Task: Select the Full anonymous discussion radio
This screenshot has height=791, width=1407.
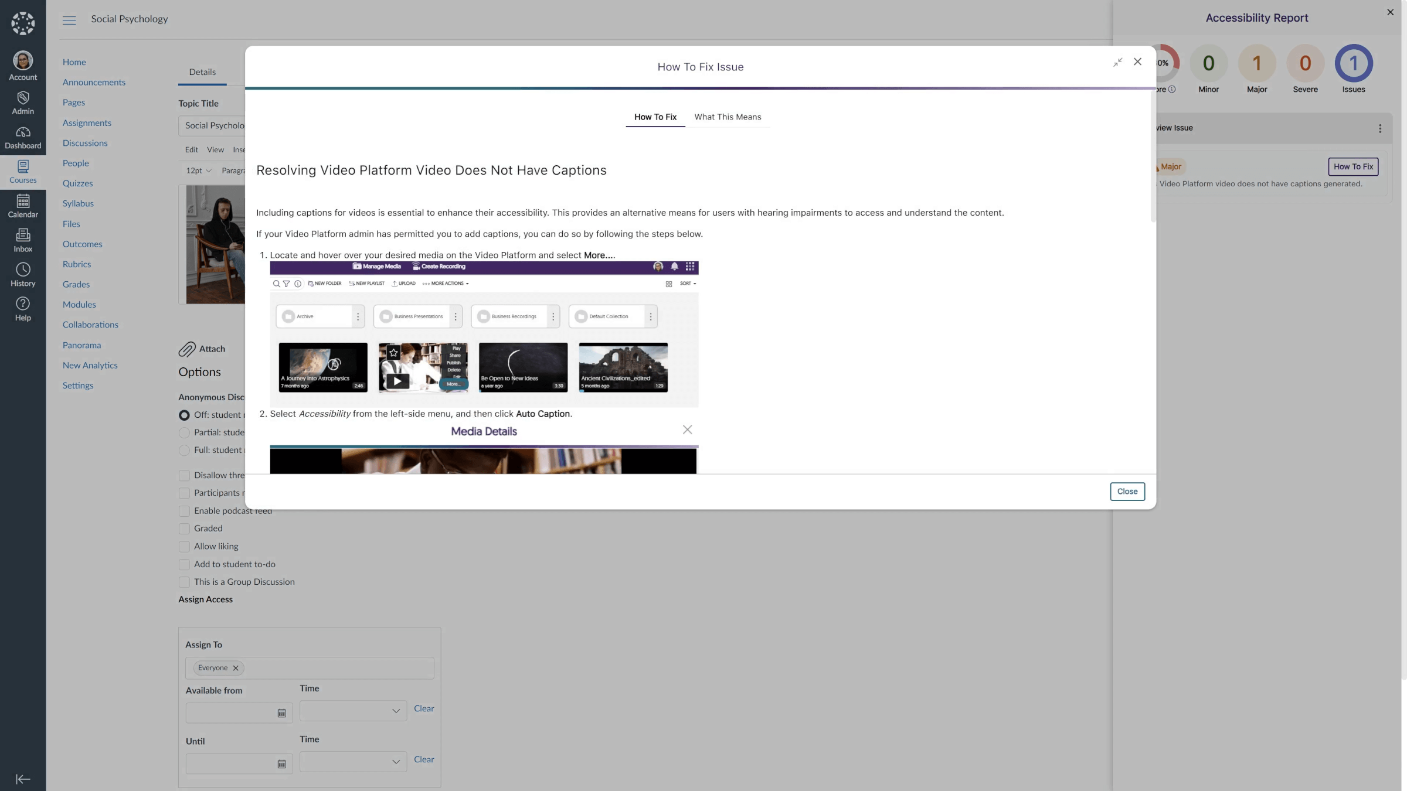Action: (x=184, y=450)
